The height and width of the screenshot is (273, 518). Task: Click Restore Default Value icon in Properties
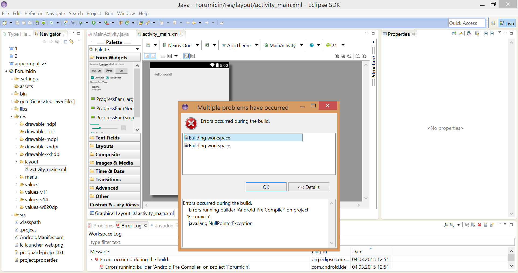[477, 33]
